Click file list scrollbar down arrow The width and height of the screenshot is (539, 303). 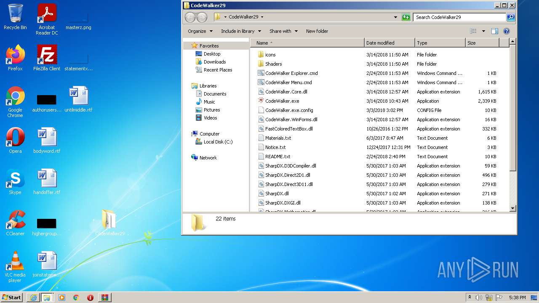[x=512, y=208]
